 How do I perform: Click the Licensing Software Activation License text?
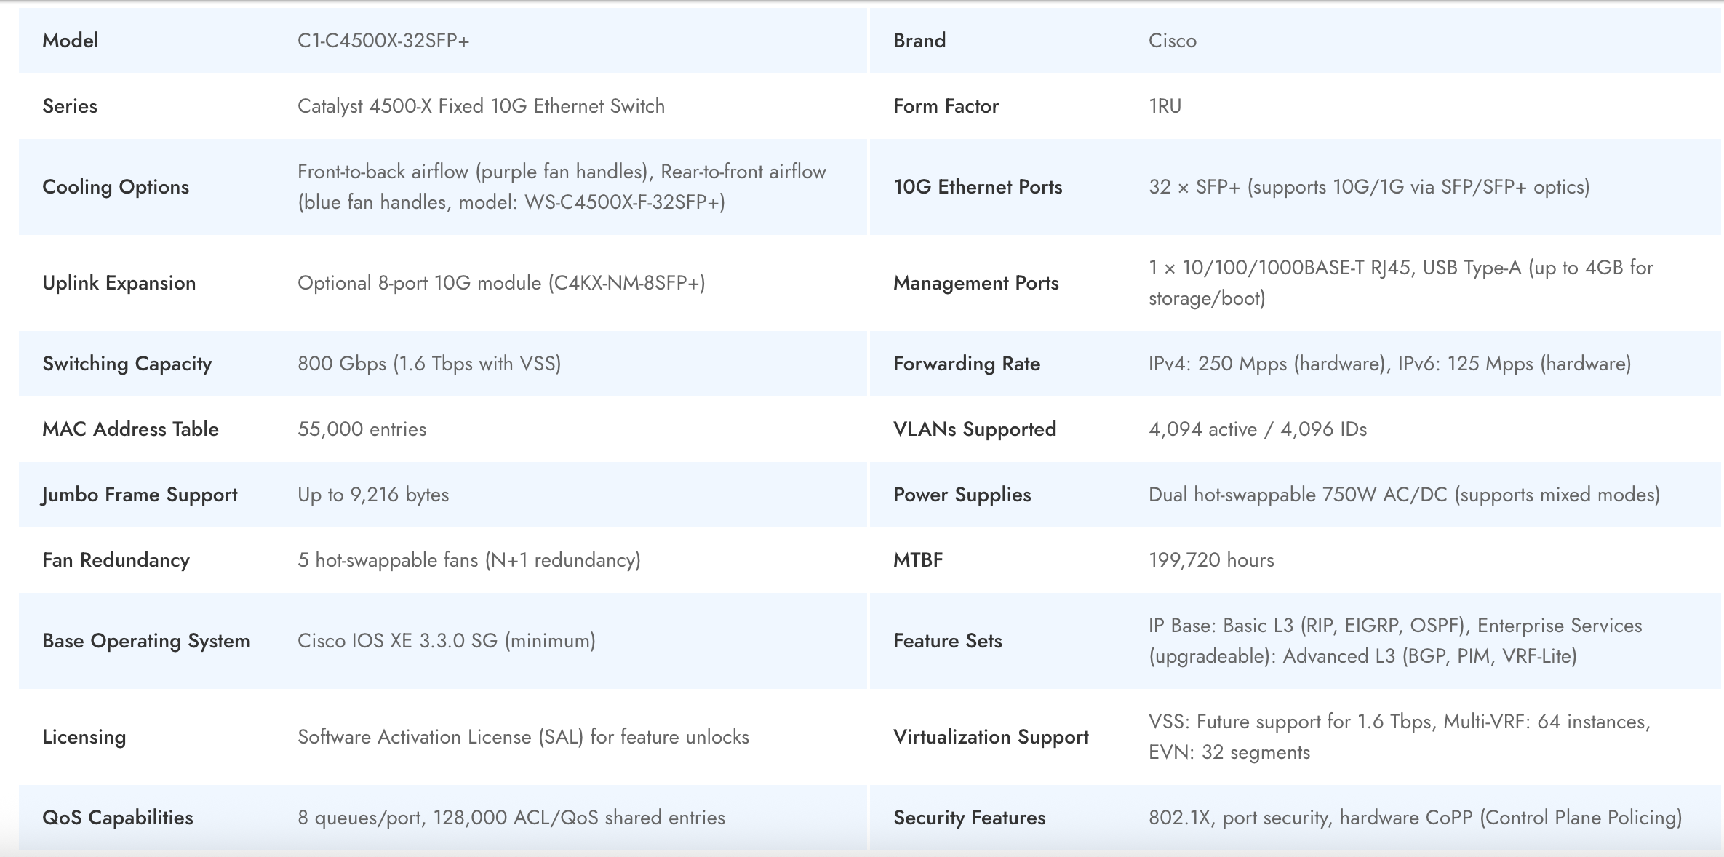click(x=523, y=737)
